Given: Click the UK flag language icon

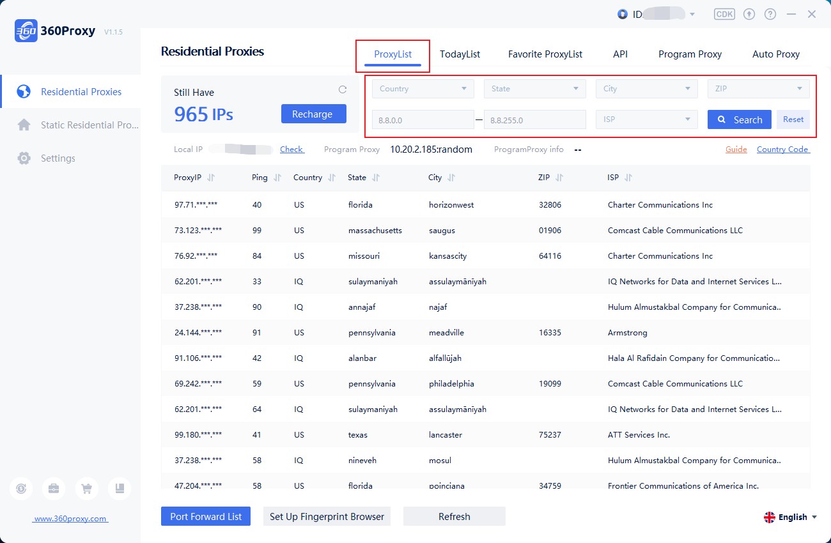Looking at the screenshot, I should pyautogui.click(x=770, y=517).
